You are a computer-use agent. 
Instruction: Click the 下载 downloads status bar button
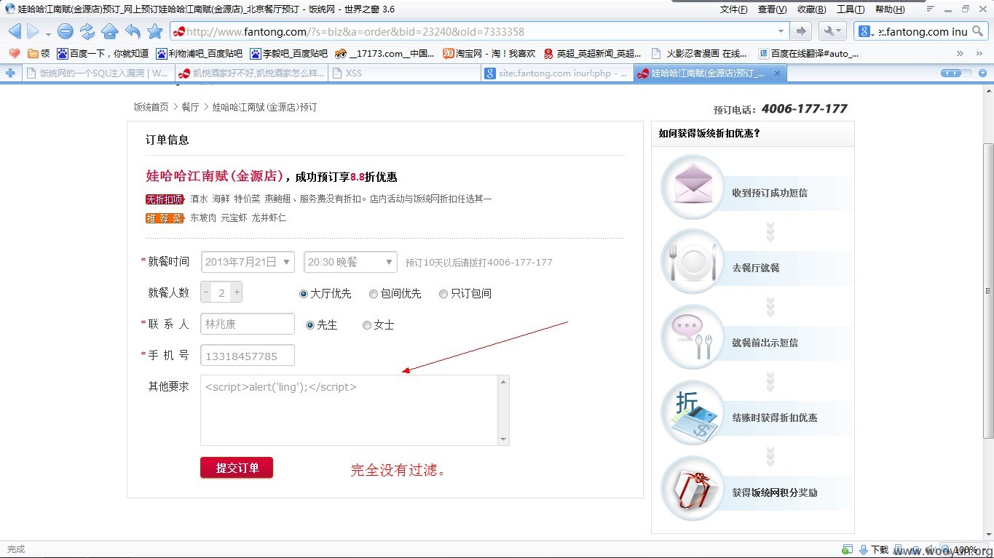pos(874,550)
